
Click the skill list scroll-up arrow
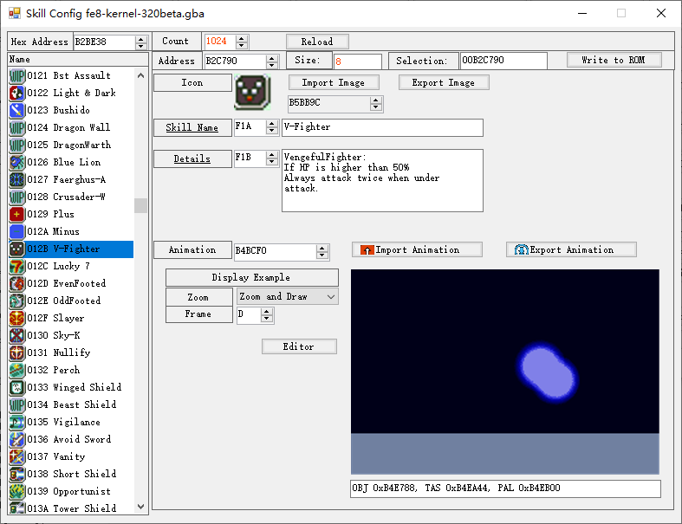point(140,75)
